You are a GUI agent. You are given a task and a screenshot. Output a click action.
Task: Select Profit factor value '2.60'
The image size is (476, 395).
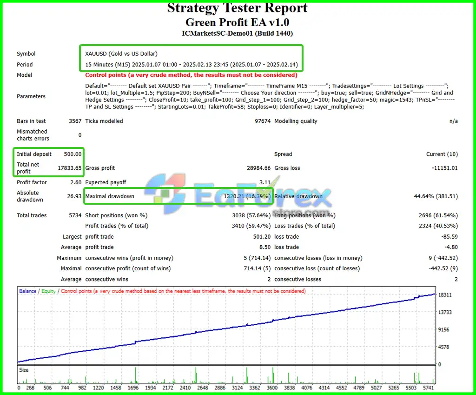(x=76, y=182)
